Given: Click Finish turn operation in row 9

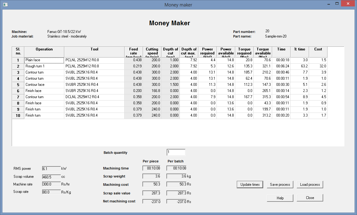Looking at the screenshot, I should tap(44, 109).
